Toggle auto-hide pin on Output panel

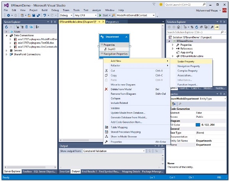click(x=159, y=146)
